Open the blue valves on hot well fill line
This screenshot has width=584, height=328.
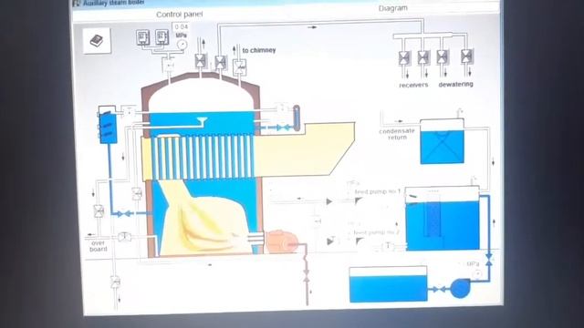click(x=489, y=260)
